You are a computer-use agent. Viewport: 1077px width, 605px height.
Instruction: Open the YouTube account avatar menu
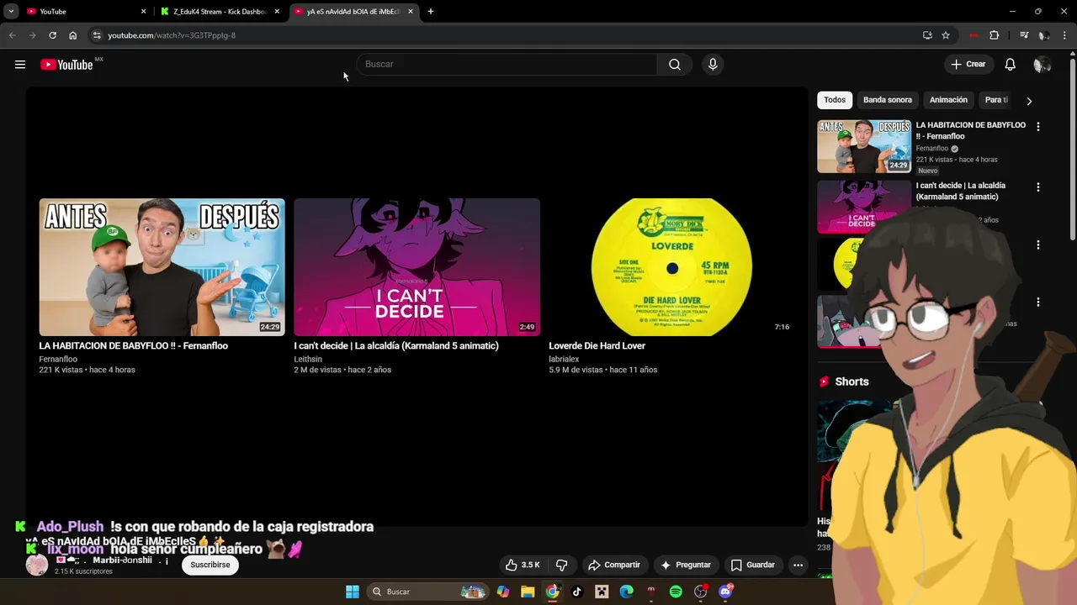pyautogui.click(x=1042, y=65)
